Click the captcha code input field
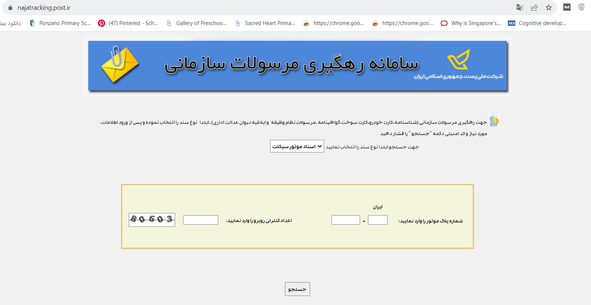This screenshot has height=305, width=591. 201,220
